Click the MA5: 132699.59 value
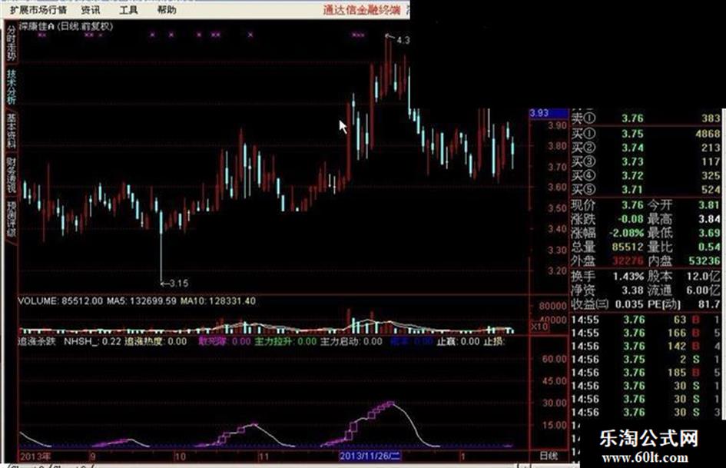This screenshot has width=726, height=468. pyautogui.click(x=141, y=301)
